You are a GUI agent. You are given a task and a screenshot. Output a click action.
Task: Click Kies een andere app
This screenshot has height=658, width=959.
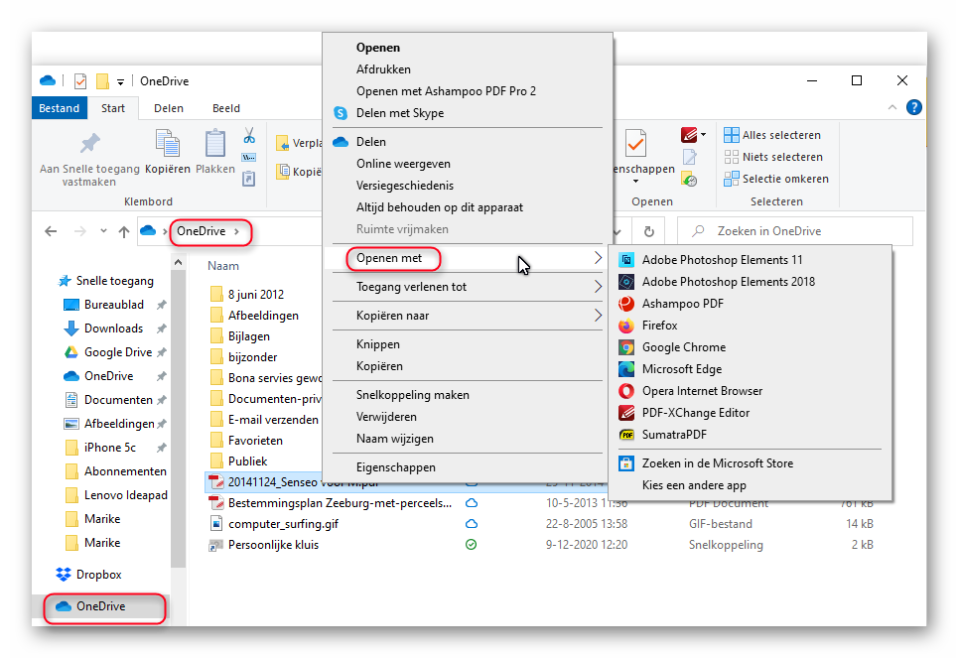click(694, 485)
